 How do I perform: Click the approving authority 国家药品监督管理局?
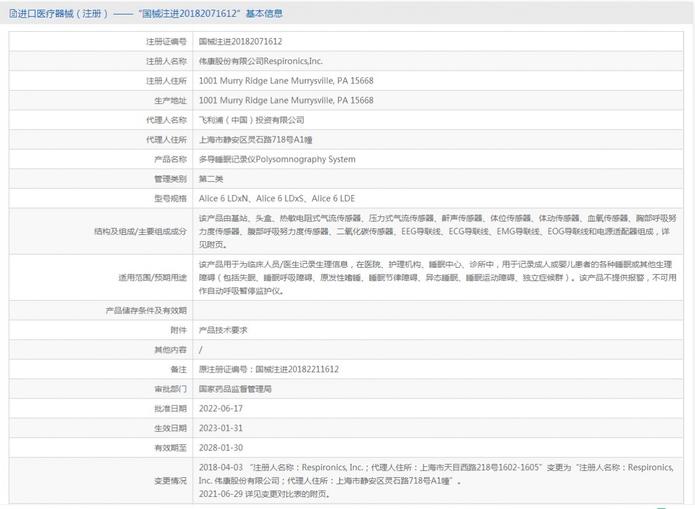(x=235, y=389)
